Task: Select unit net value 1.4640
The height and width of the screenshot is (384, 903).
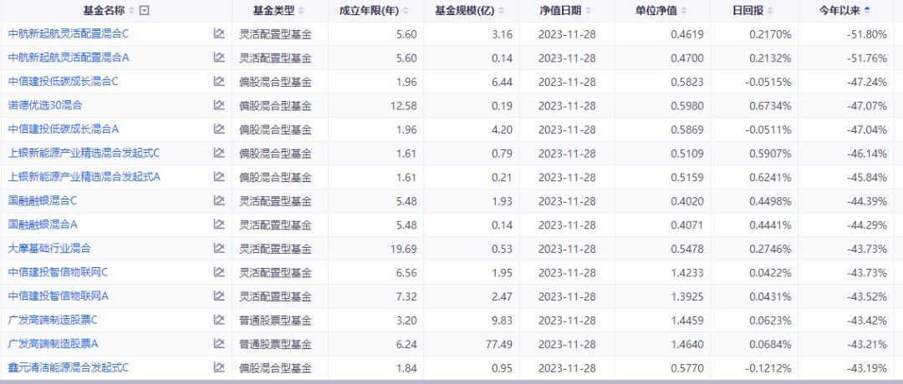Action: click(686, 344)
